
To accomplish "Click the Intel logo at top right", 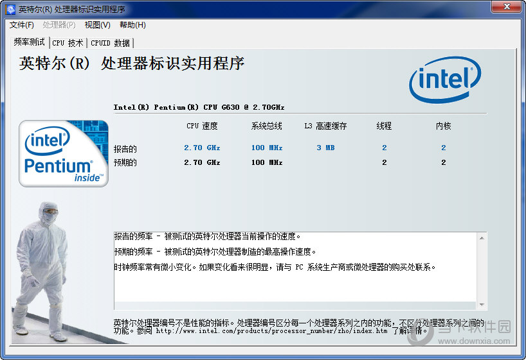I will pos(445,80).
